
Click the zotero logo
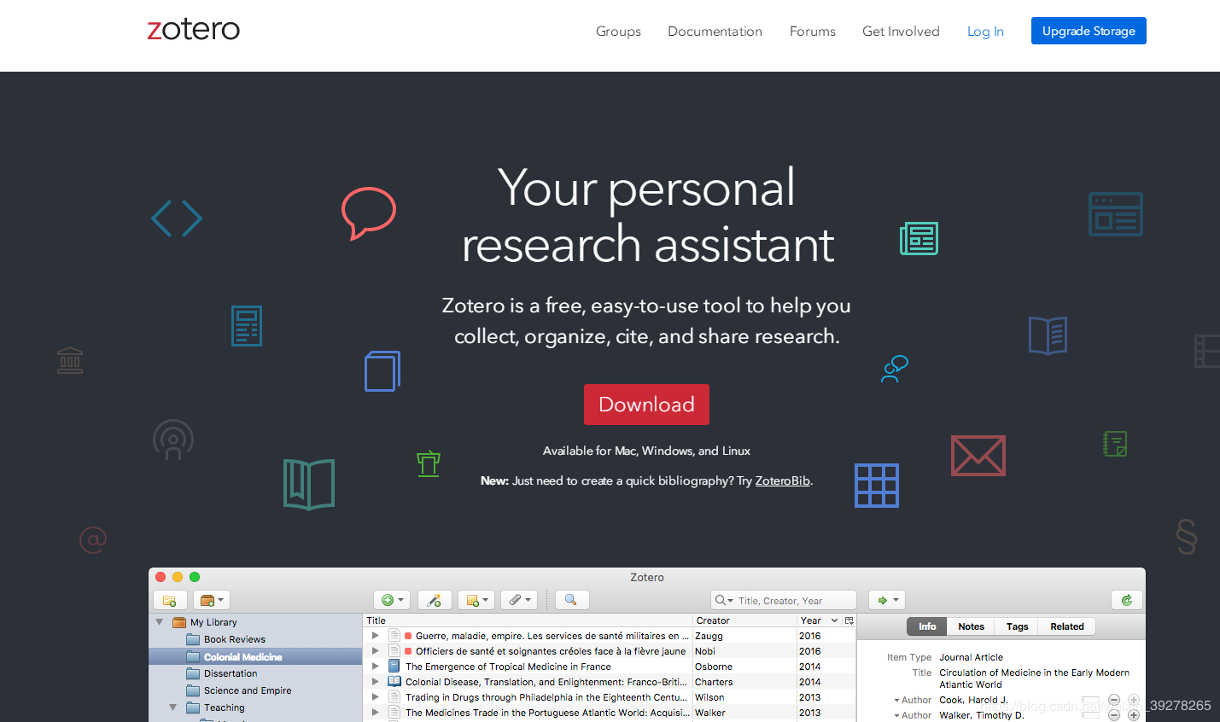(194, 29)
